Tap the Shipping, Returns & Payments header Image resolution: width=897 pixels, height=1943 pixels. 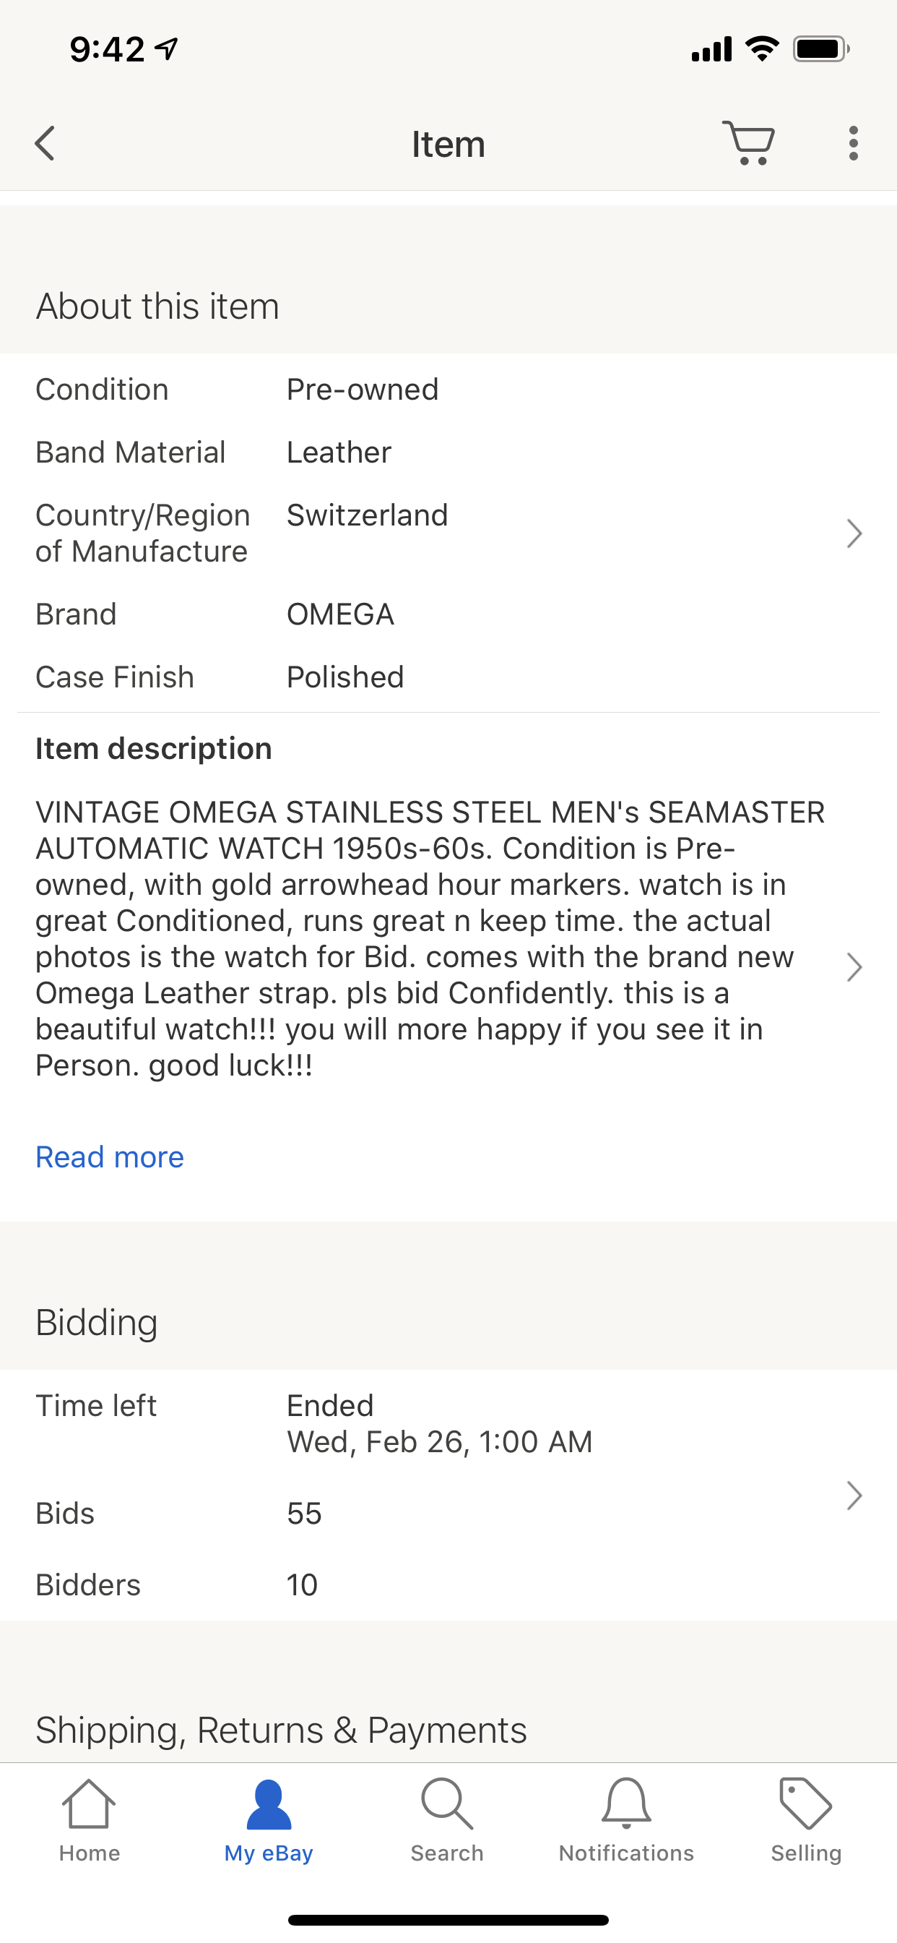tap(281, 1730)
